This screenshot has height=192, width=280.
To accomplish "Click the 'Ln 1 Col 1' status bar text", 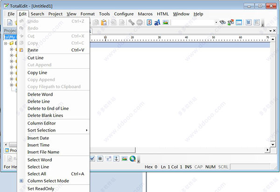I will 171,167.
